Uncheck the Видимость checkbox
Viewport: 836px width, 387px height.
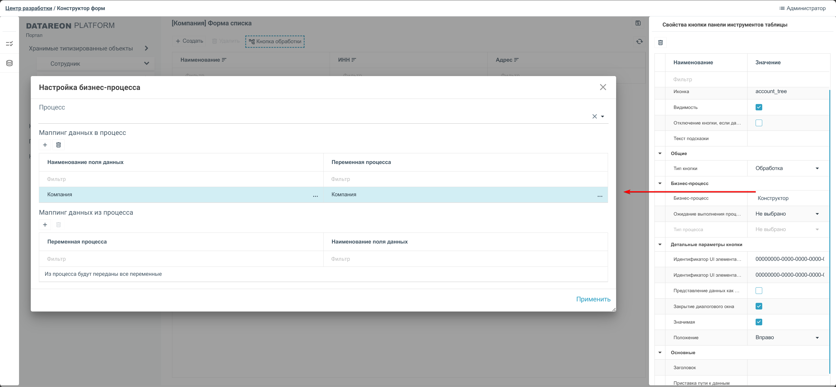tap(758, 107)
